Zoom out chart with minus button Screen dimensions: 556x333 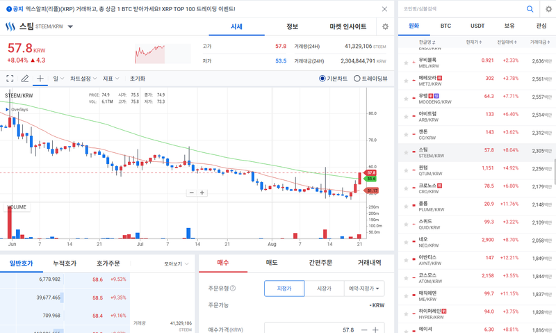click(192, 193)
